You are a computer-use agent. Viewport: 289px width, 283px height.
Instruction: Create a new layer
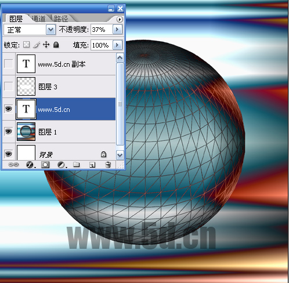92,165
